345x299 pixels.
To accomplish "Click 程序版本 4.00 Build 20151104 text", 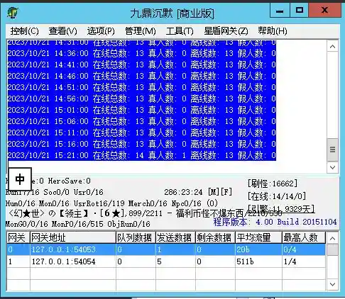I will click(275, 222).
